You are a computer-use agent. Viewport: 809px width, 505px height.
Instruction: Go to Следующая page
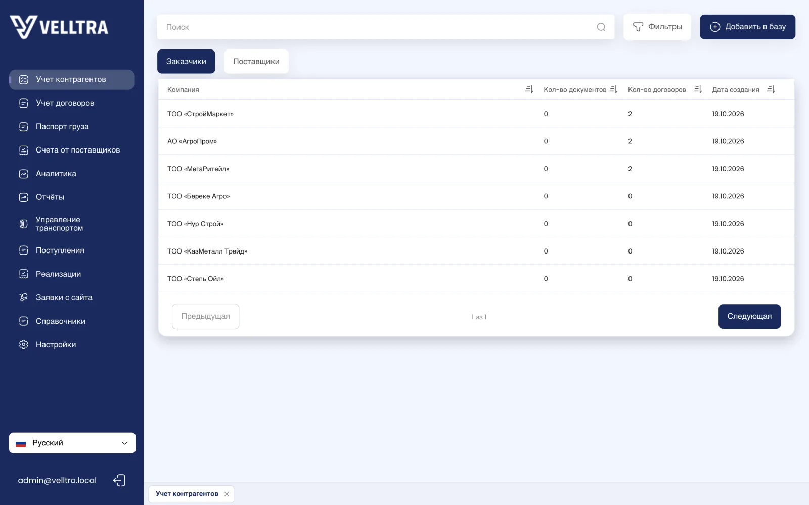(x=749, y=316)
